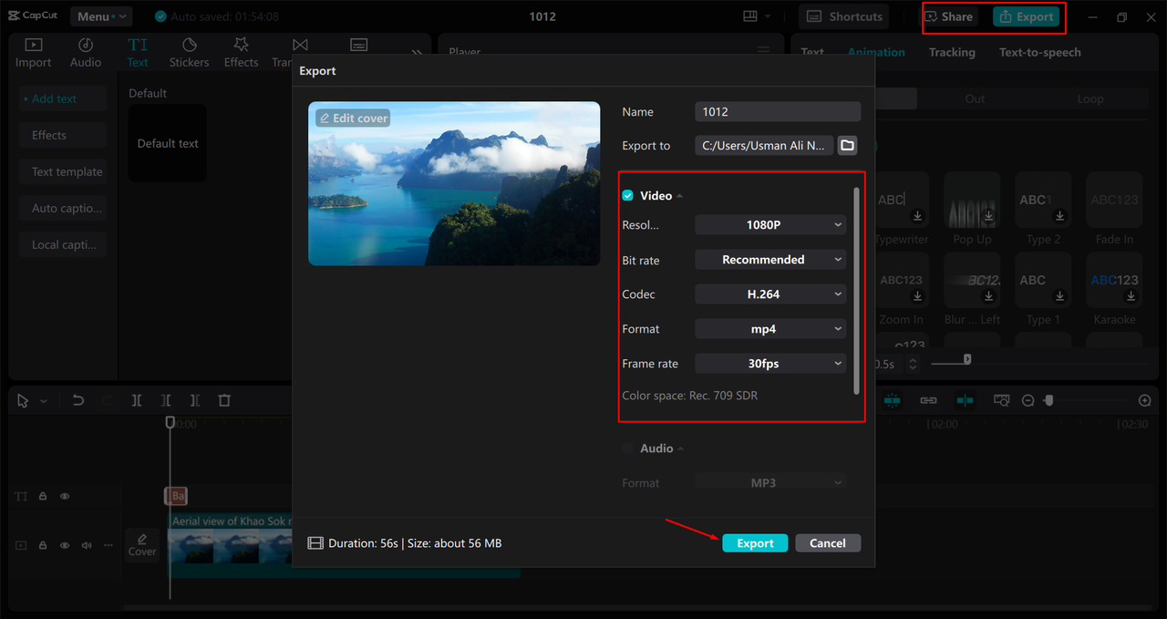The height and width of the screenshot is (619, 1167).
Task: Click the Shortcuts button
Action: click(x=844, y=16)
